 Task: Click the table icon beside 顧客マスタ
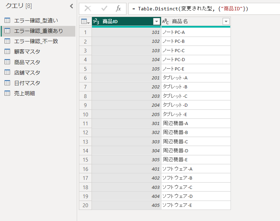coord(7,51)
